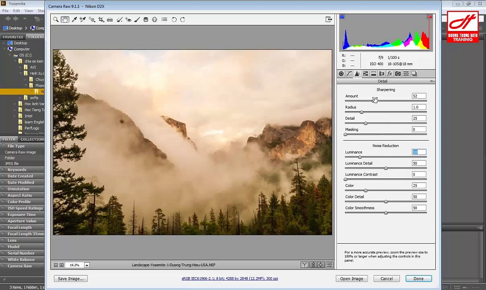This screenshot has height=290, width=486.
Task: Zoom out with the minus button
Action: [56, 265]
